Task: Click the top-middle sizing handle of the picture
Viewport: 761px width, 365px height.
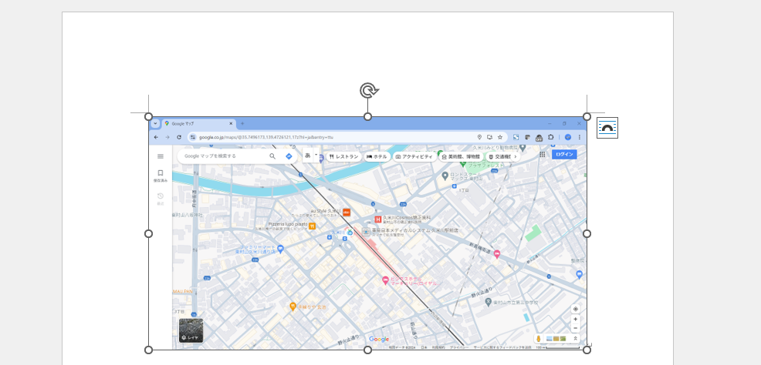Action: 368,117
